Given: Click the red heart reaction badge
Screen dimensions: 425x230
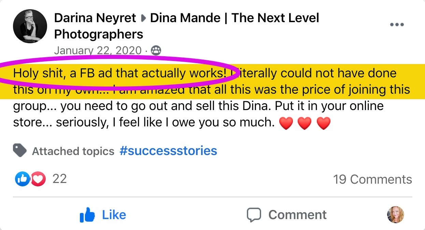Looking at the screenshot, I should point(38,179).
